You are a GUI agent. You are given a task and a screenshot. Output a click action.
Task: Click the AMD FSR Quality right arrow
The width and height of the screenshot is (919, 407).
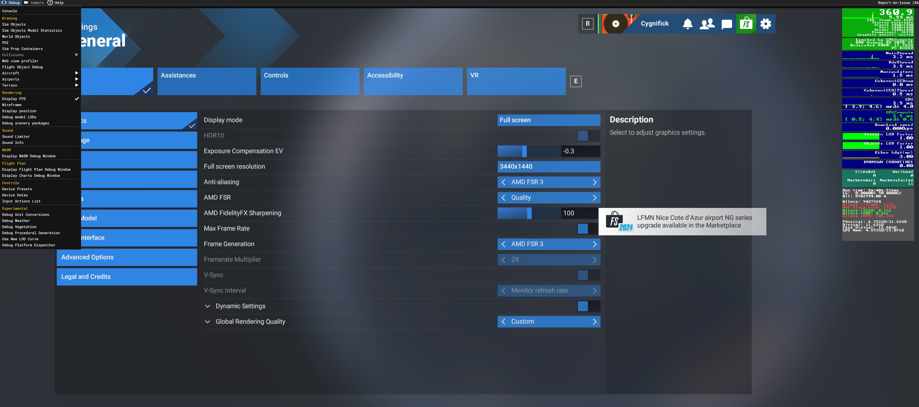pos(594,198)
